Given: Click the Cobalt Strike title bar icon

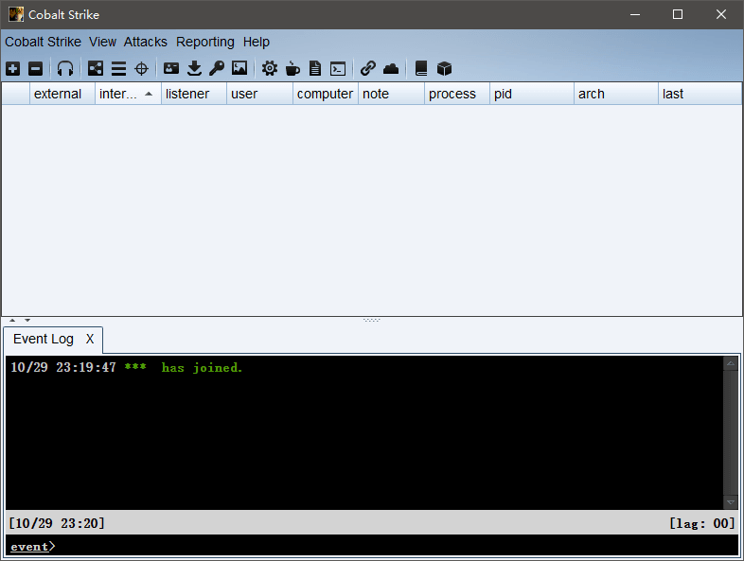Looking at the screenshot, I should 16,14.
